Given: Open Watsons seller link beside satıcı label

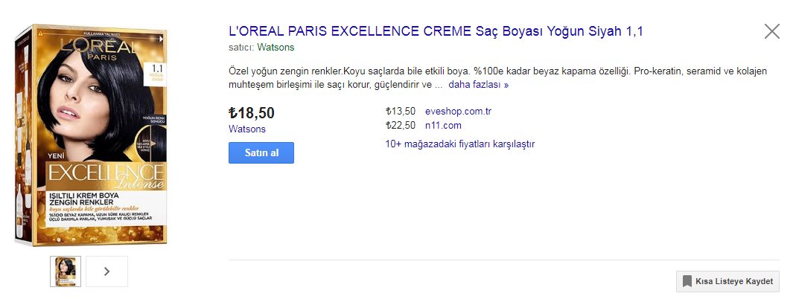Looking at the screenshot, I should 276,48.
